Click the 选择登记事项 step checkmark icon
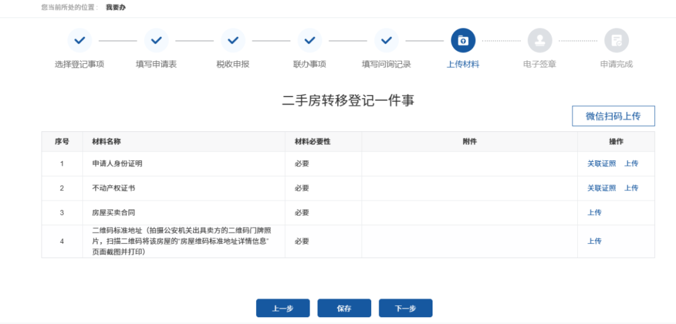 (79, 41)
